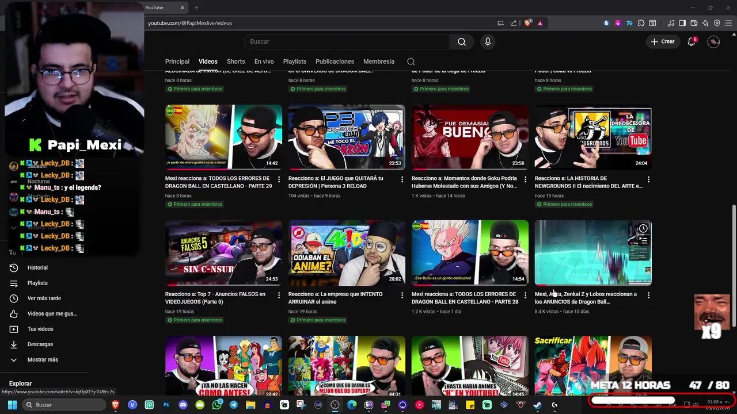The height and width of the screenshot is (414, 737).
Task: Open options for DRAGON BALL CASTELLANO PARTE 28 video
Action: (525, 295)
